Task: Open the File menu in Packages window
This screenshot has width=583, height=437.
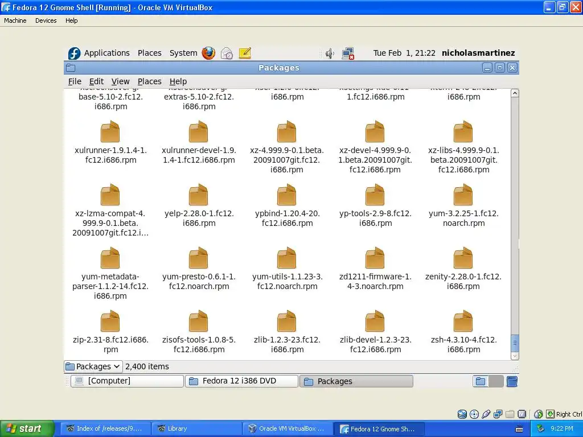Action: tap(75, 81)
